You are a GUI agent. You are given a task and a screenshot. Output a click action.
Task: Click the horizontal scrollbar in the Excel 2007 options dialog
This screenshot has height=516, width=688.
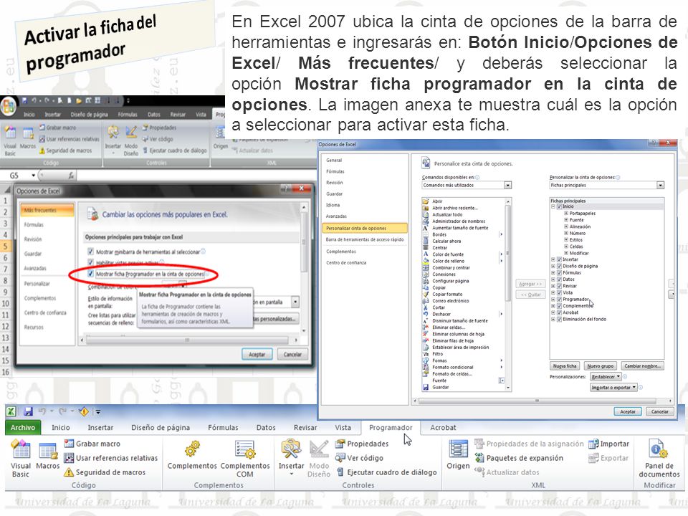click(187, 340)
